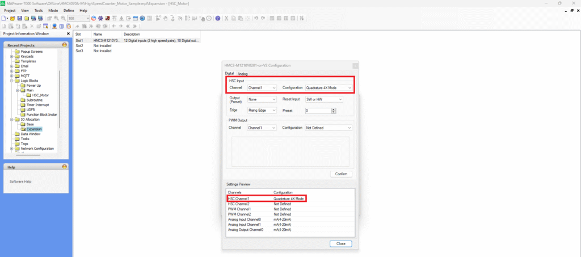Click the Cut scissors toolbar icon
Viewport: 581px width, 257px height.
pyautogui.click(x=226, y=18)
